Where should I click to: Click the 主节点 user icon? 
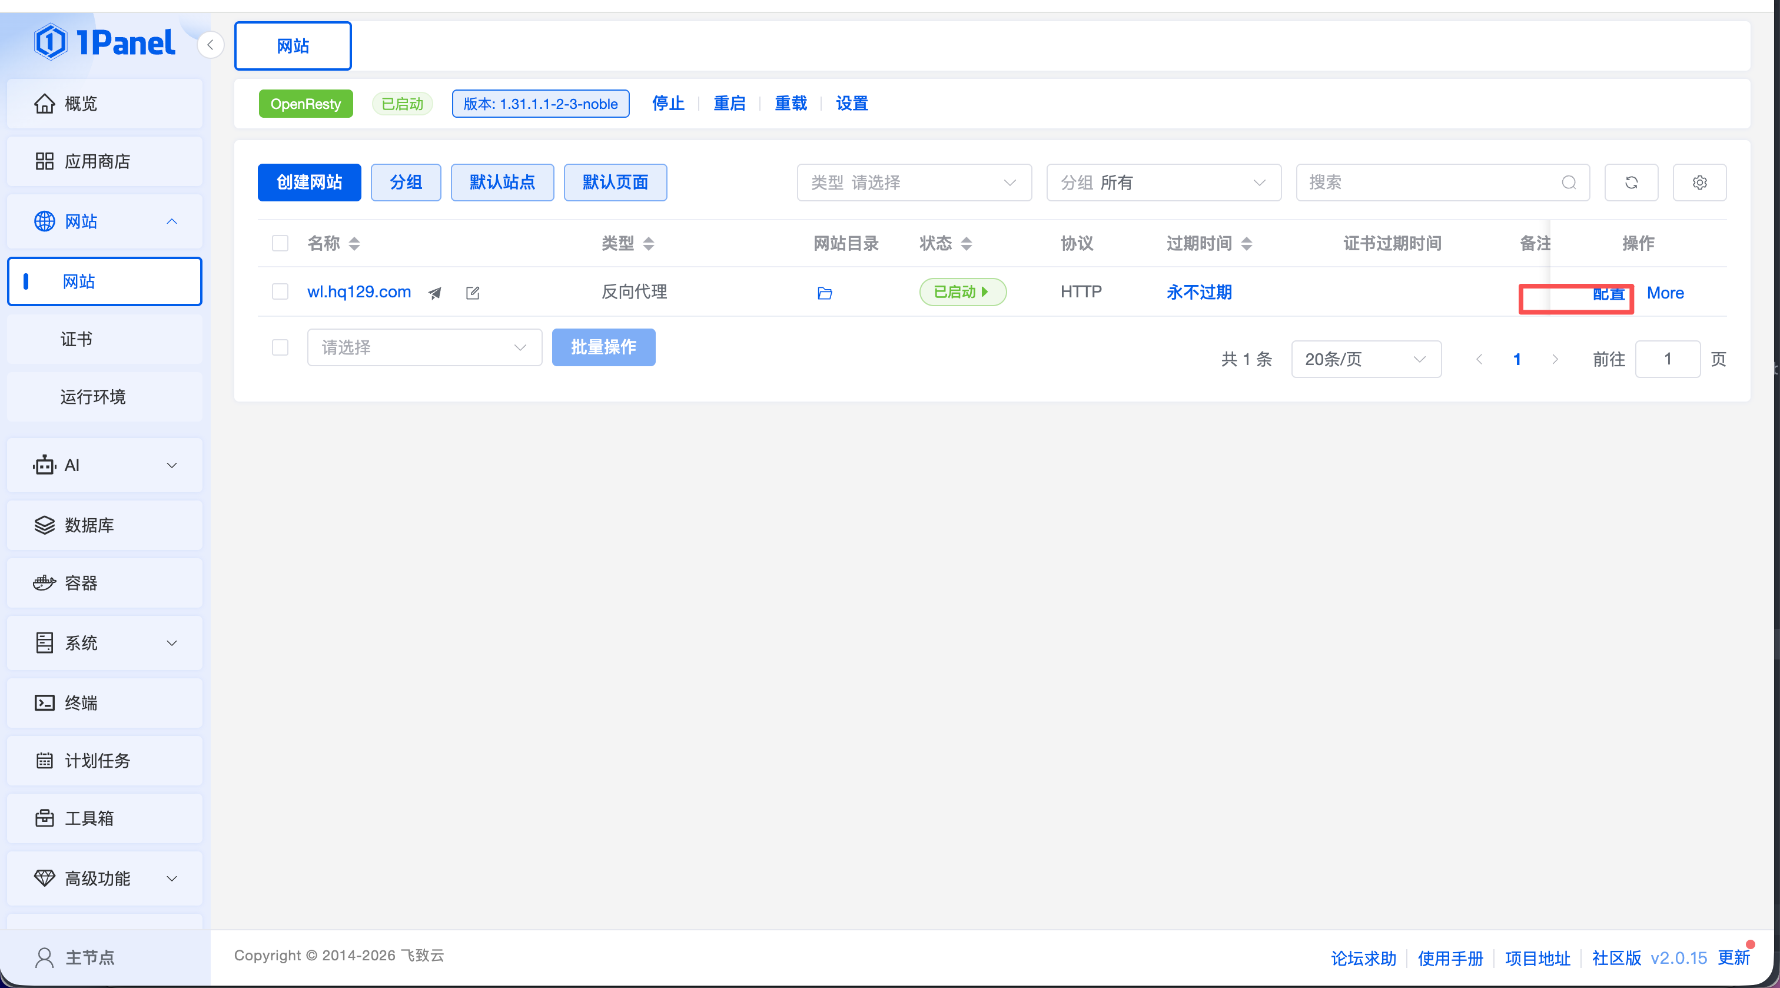44,957
